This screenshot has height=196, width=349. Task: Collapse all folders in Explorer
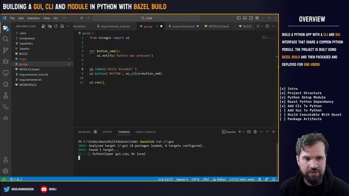[62, 26]
